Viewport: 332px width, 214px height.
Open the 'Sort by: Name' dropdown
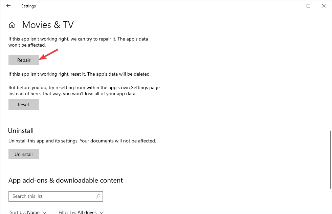click(28, 212)
